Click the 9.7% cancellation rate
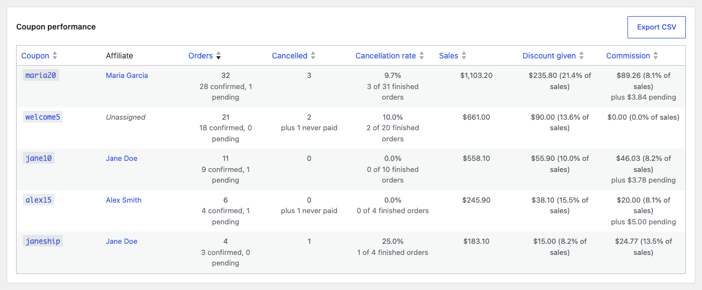The image size is (702, 290). tap(393, 75)
